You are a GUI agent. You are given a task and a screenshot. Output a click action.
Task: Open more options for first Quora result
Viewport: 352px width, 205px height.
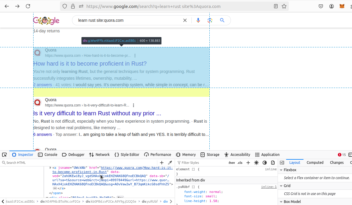click(x=135, y=56)
